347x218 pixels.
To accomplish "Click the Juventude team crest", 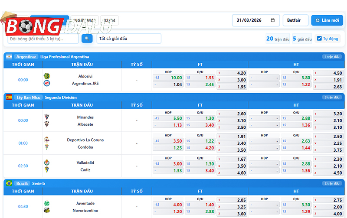I will (x=47, y=203).
